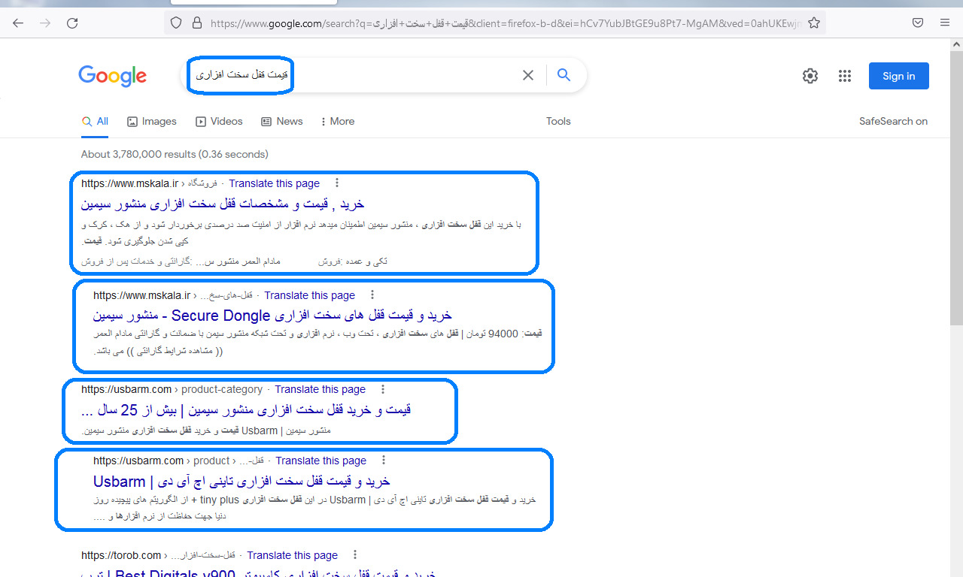Screen dimensions: 963x577
Task: Open usbarm result title with 25 سال
Action: pos(246,409)
